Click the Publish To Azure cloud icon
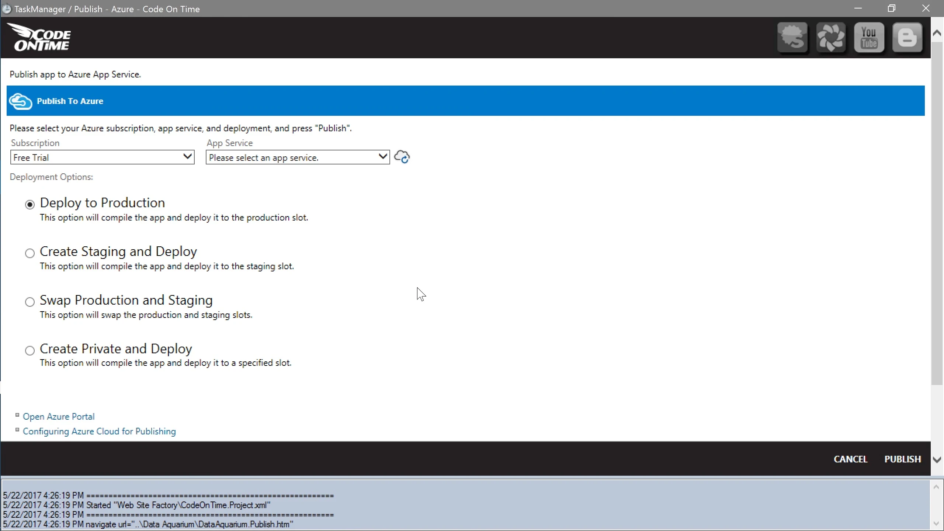This screenshot has width=944, height=531. 21,101
